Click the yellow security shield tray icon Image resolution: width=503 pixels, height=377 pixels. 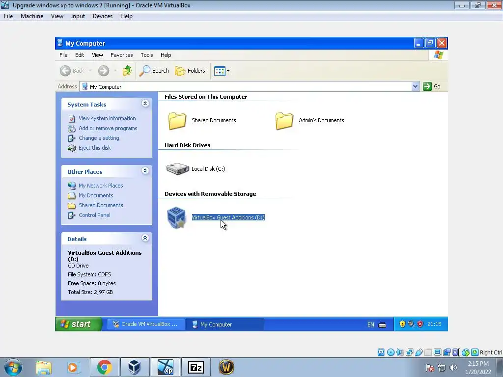402,324
